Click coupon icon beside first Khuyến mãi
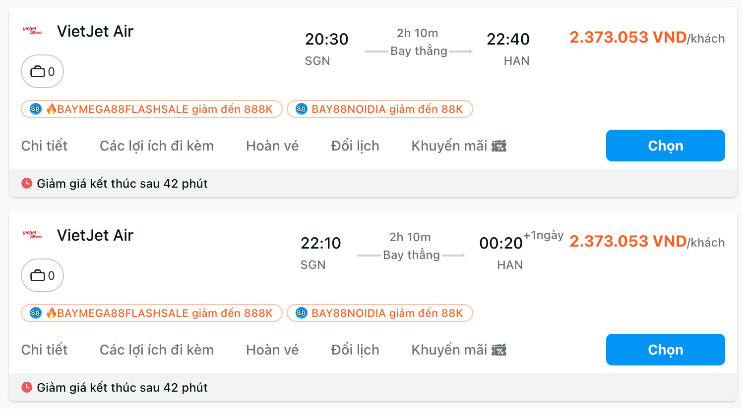Screen dimensions: 742x409 tap(499, 146)
